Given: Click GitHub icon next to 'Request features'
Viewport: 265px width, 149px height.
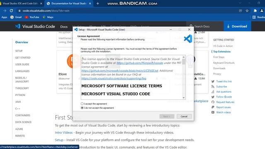Looking at the screenshot, I should 213,102.
